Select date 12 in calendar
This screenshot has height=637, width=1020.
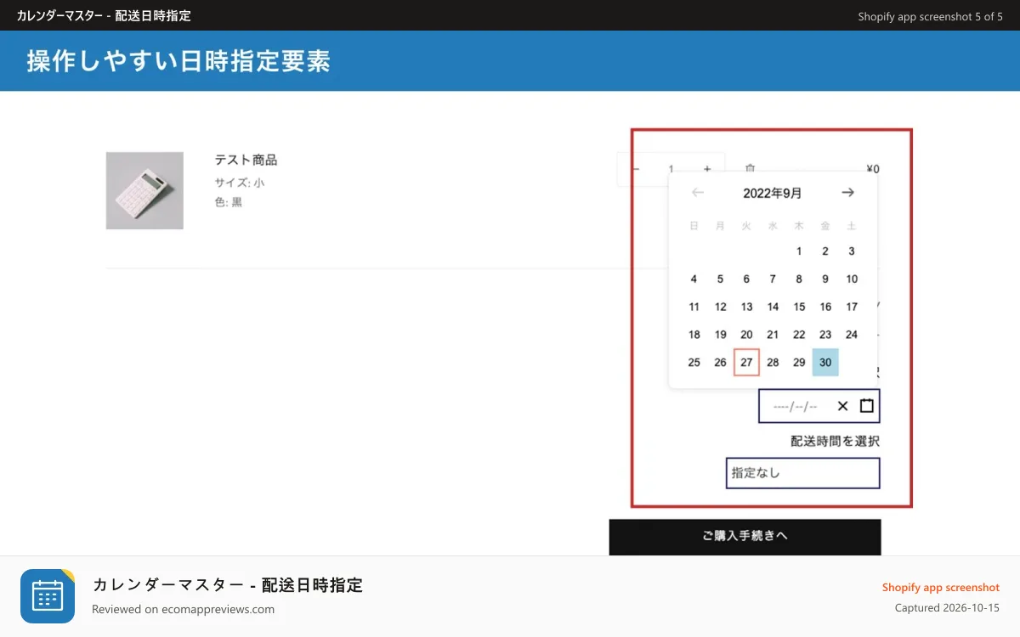point(720,307)
